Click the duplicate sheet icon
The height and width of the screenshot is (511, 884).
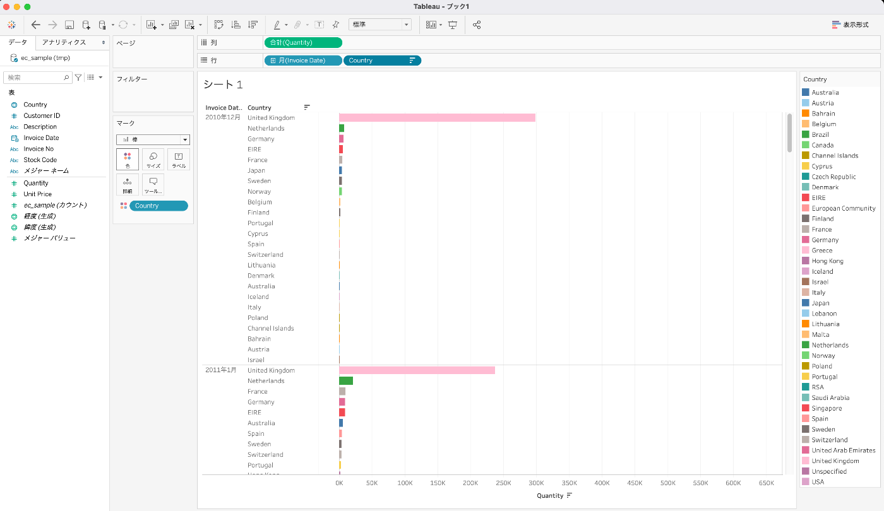pos(174,25)
